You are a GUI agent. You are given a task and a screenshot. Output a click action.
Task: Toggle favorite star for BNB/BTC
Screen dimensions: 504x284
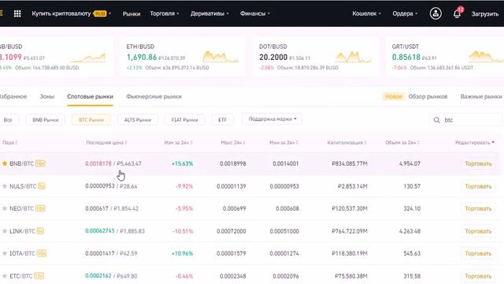click(5, 163)
